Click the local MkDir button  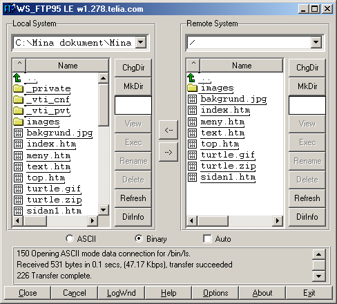pyautogui.click(x=133, y=86)
